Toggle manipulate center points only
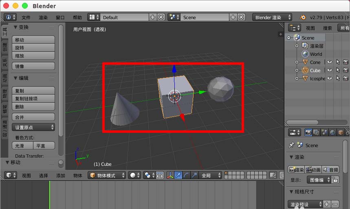 (160, 175)
